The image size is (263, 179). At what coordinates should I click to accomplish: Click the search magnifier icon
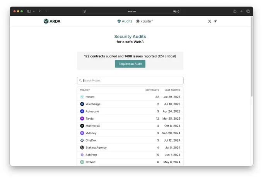80,81
